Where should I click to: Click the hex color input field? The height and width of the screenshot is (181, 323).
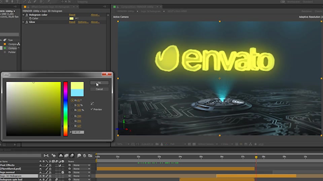click(x=78, y=132)
